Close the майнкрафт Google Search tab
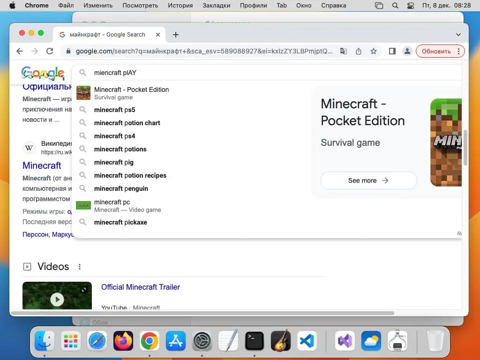The image size is (480, 360). click(158, 35)
